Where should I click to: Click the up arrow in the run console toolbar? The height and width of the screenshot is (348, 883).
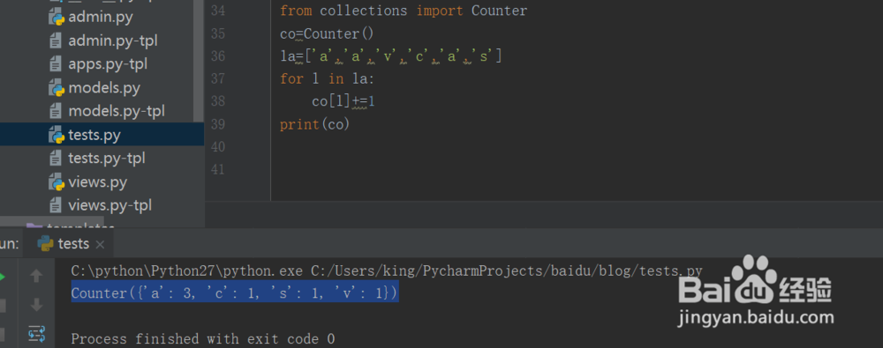36,276
